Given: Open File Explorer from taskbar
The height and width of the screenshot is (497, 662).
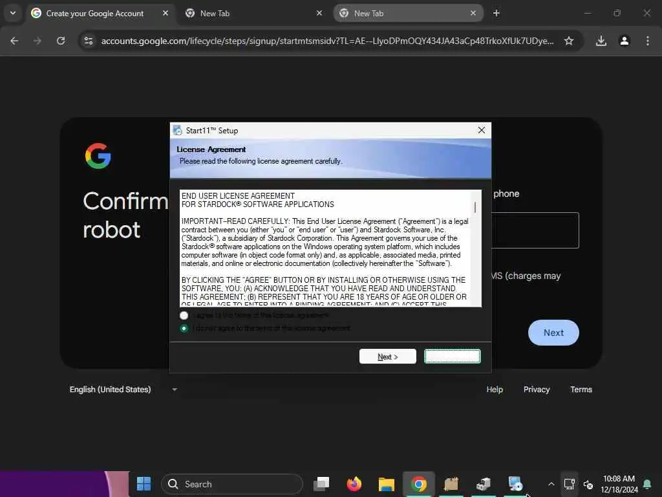Looking at the screenshot, I should (x=387, y=484).
